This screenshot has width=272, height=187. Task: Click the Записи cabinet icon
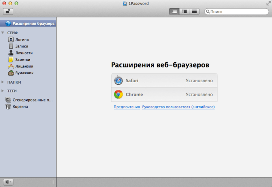(x=11, y=46)
